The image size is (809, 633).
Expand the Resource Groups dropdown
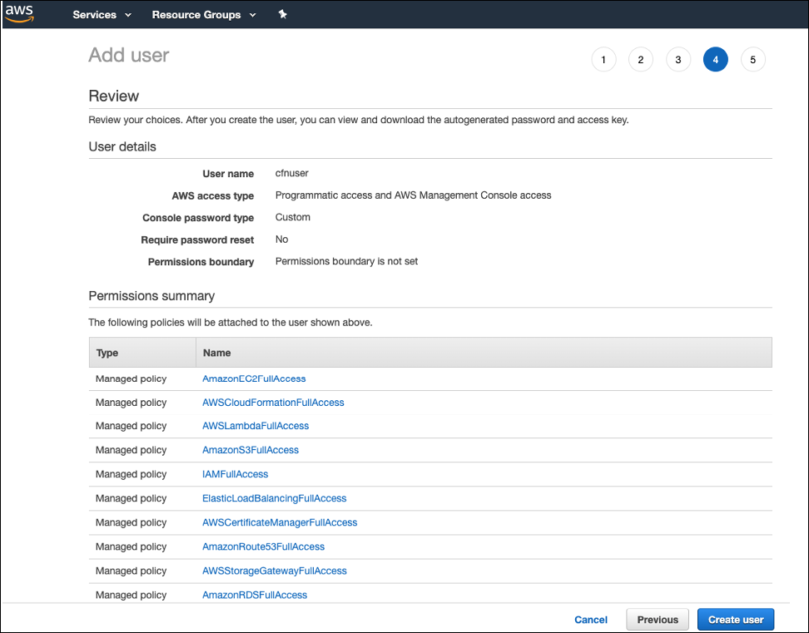[x=204, y=14]
